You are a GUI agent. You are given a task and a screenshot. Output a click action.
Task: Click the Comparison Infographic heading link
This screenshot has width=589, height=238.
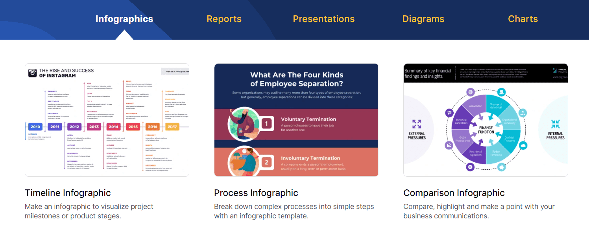[454, 193]
